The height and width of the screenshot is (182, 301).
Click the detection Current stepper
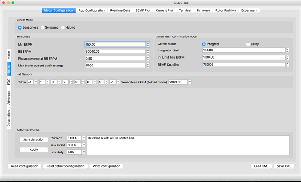pyautogui.click(x=84, y=138)
